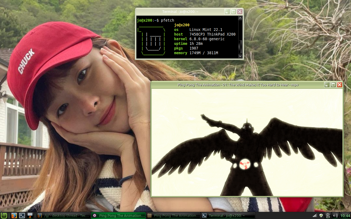Maximize the mpv player window
The height and width of the screenshot is (219, 351).
click(333, 85)
